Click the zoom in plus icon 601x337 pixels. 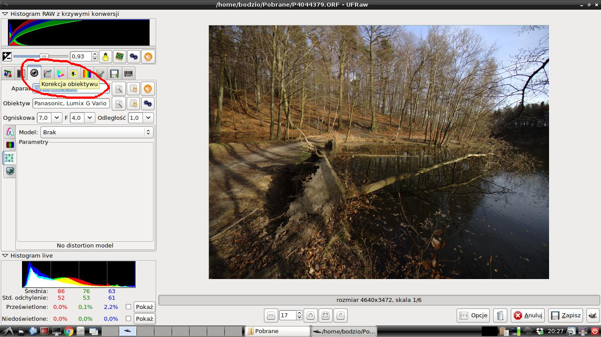click(311, 315)
